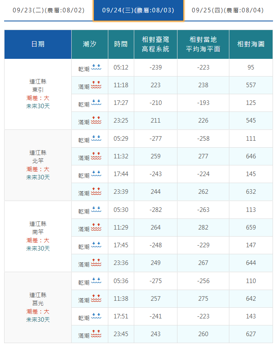Click high tide icon for 莒光 at 23:45

pyautogui.click(x=96, y=334)
